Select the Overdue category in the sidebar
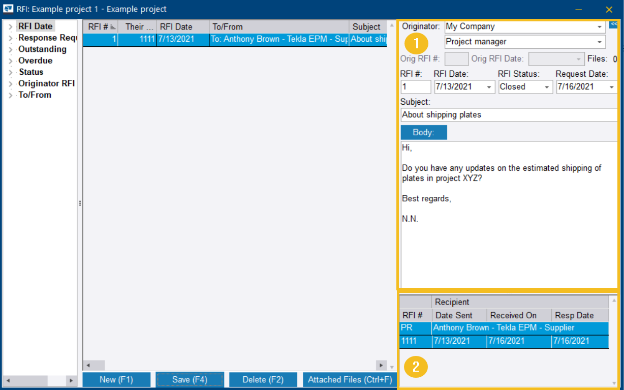Screen dimensions: 624x390 pos(35,60)
